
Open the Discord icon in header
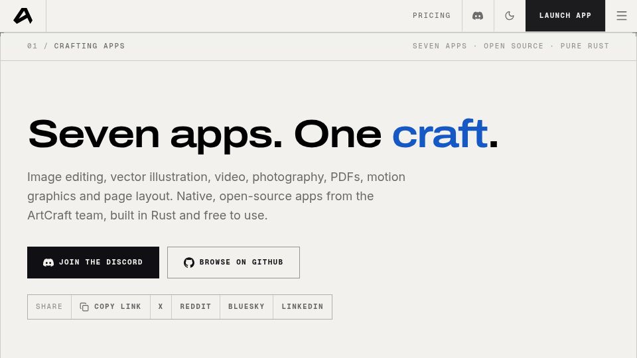point(478,16)
